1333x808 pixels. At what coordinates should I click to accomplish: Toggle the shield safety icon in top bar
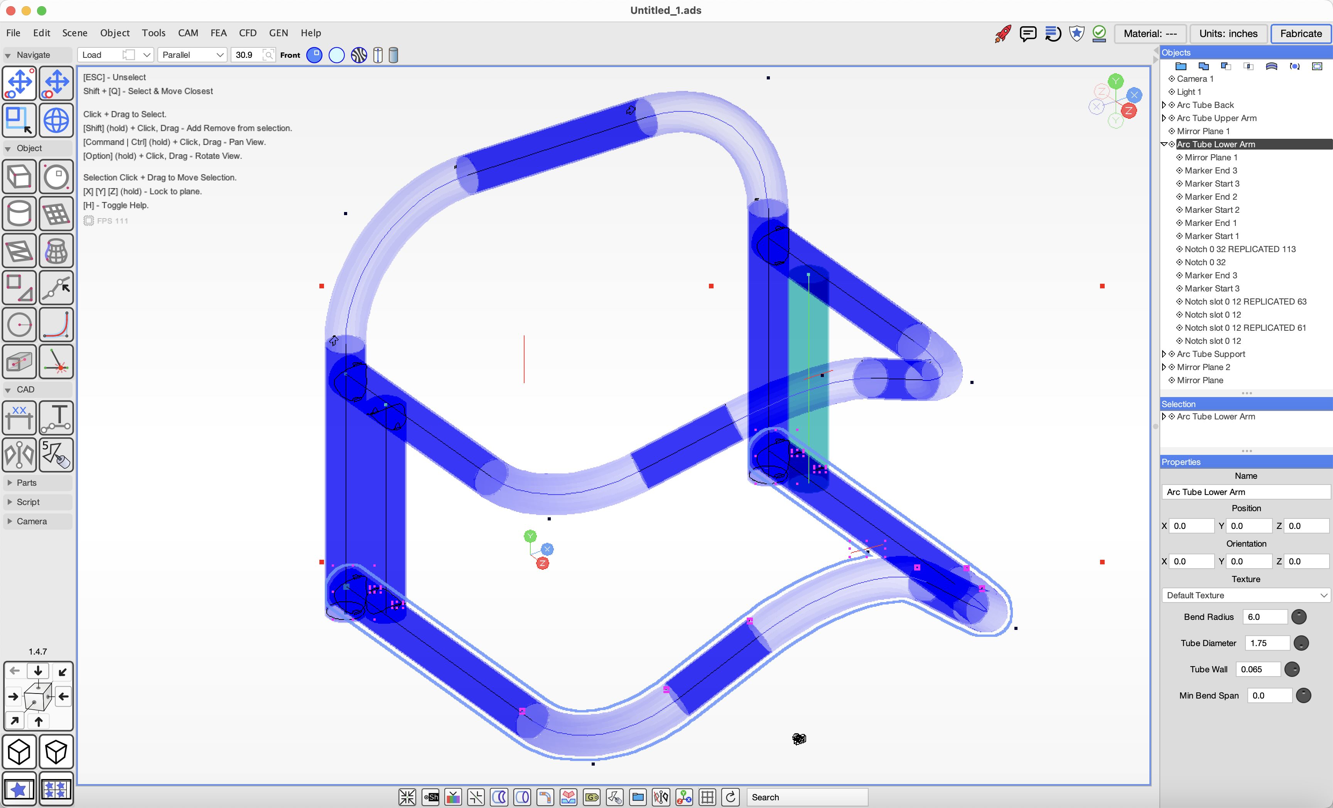(1077, 34)
